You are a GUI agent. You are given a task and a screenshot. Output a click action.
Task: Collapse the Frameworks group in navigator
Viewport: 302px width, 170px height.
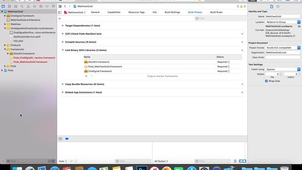click(x=5, y=49)
